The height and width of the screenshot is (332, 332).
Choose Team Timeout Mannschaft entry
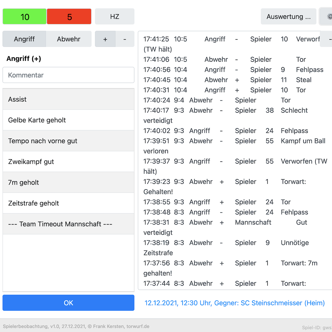pos(68,224)
